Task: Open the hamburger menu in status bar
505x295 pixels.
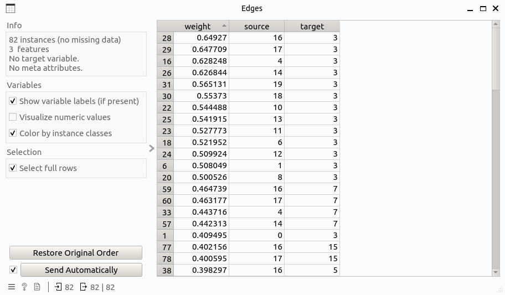Action: (x=12, y=287)
